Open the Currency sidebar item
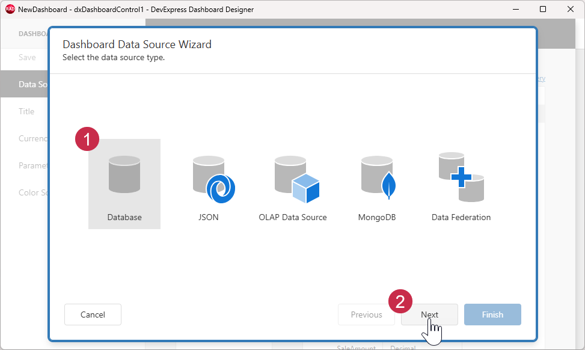The width and height of the screenshot is (585, 350). [33, 138]
